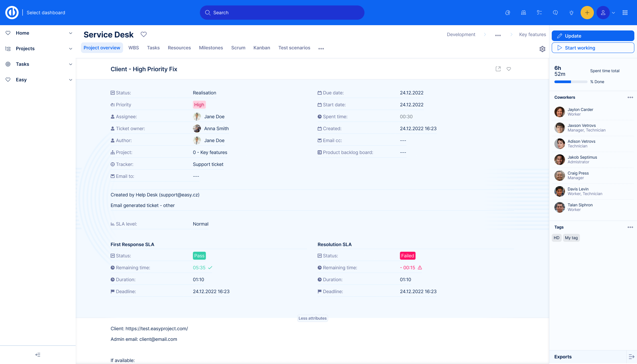Toggle the Exports panel collapse arrow
Screen dimensions: 637x364
[x=631, y=357]
